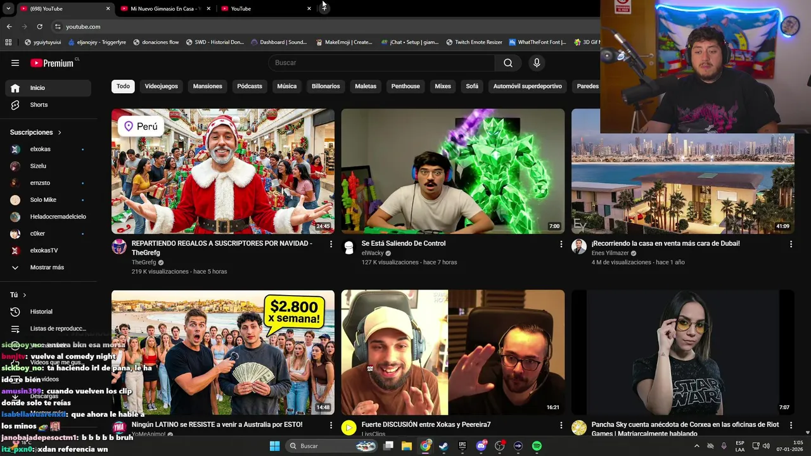Click the Buscar search input field

(x=381, y=63)
